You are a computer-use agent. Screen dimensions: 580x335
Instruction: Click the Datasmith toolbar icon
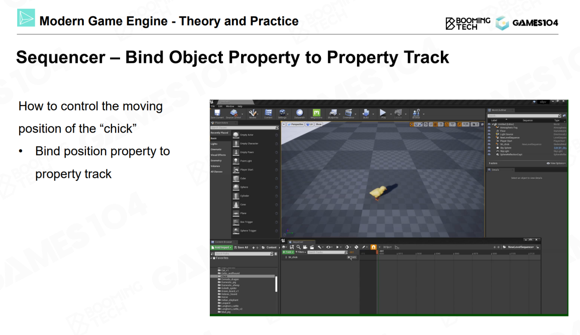[299, 113]
